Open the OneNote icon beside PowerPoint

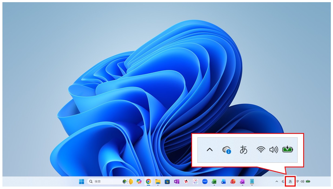coord(242,181)
